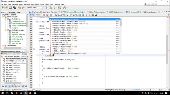Click the Search box magnifier icon

coord(146,4)
